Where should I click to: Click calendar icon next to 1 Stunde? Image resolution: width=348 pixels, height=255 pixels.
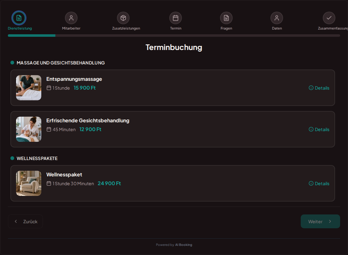[x=49, y=88]
